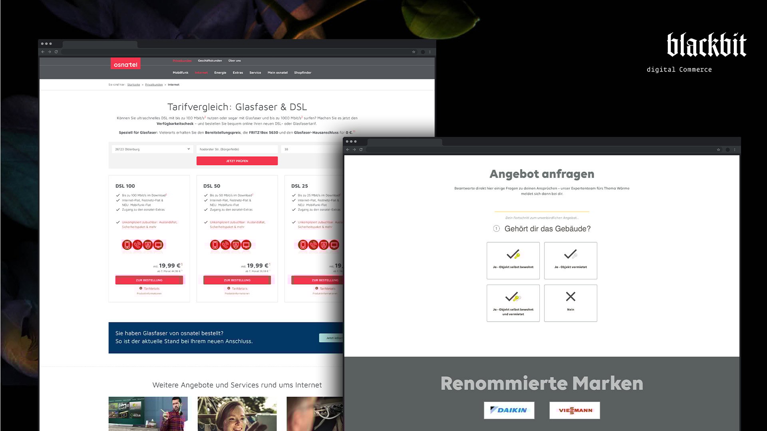Click the JETZT PRÜFEN button
Viewport: 767px width, 431px height.
point(237,161)
